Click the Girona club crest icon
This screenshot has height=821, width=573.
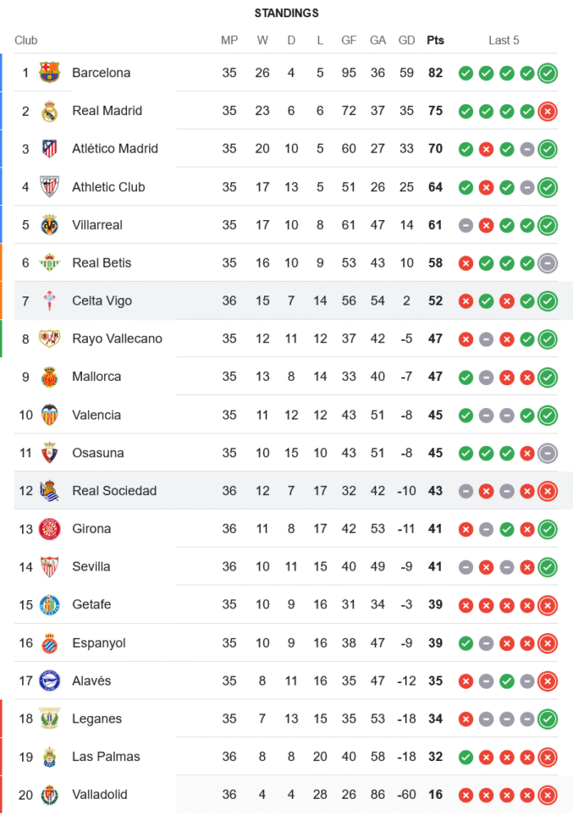click(x=50, y=529)
